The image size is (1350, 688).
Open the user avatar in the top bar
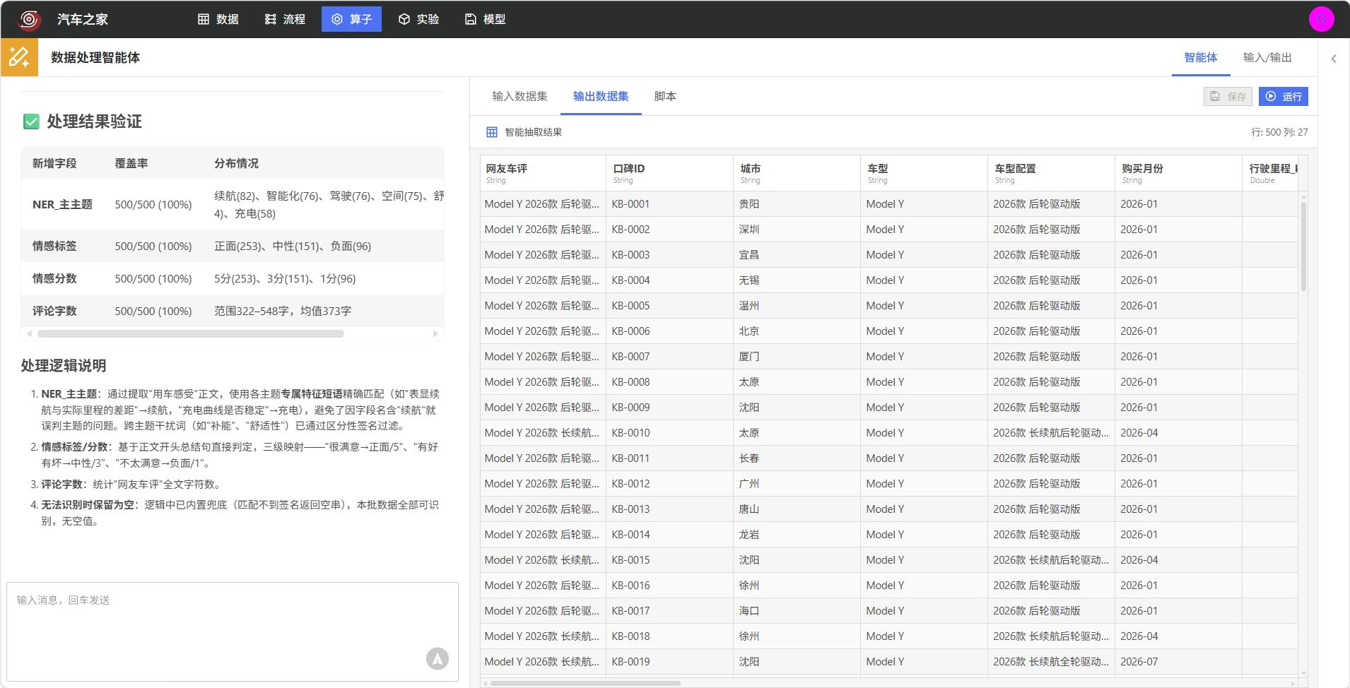coord(1321,19)
